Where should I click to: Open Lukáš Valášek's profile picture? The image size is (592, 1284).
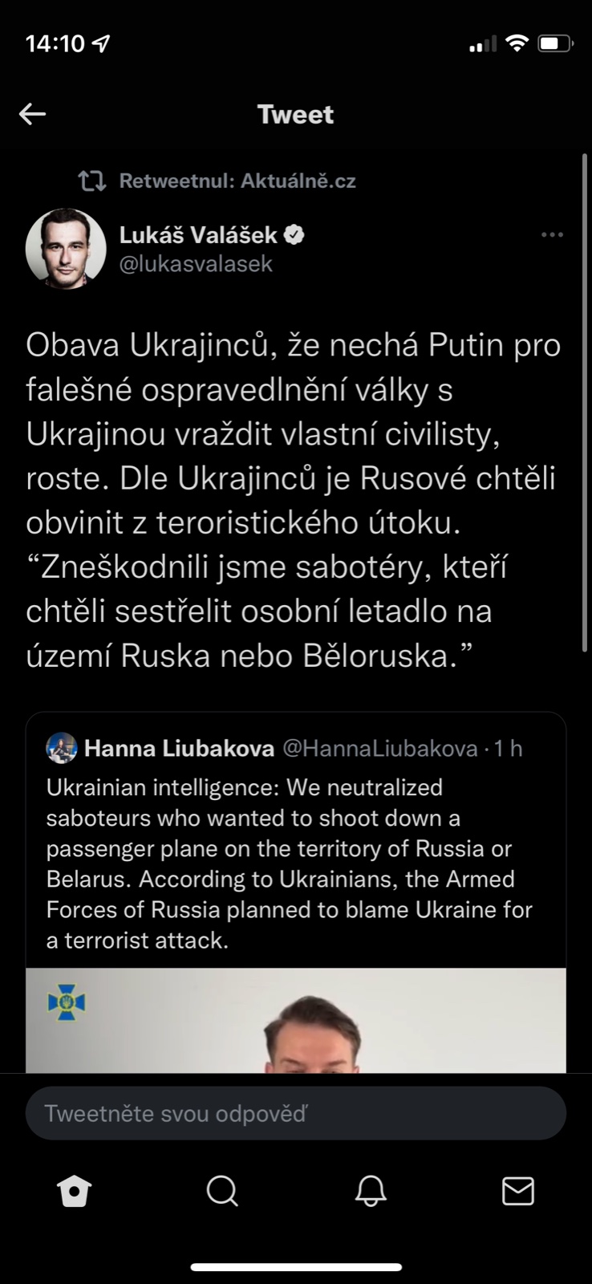[x=66, y=249]
